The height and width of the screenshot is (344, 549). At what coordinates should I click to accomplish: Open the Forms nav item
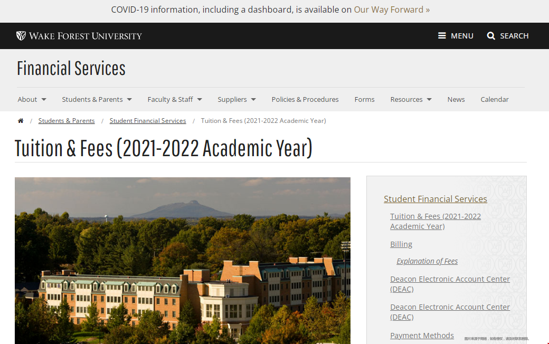click(x=364, y=99)
